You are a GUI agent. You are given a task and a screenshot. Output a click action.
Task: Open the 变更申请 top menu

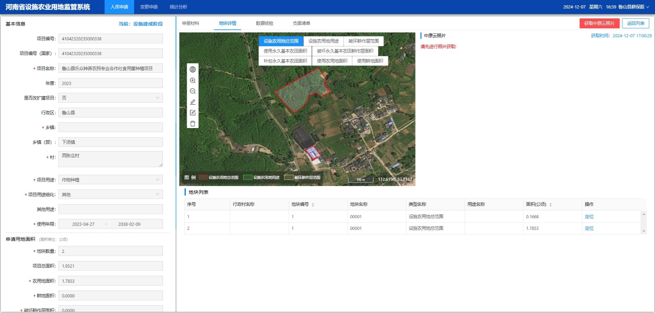[x=149, y=7]
